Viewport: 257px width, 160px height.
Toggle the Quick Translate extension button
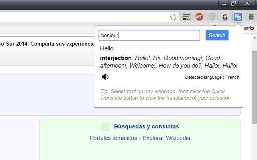point(238,17)
